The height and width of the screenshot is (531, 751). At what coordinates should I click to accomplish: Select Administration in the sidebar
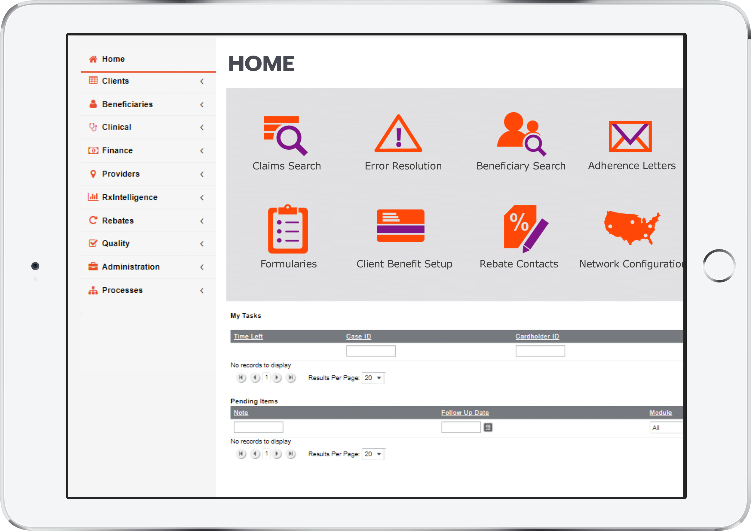click(x=130, y=267)
